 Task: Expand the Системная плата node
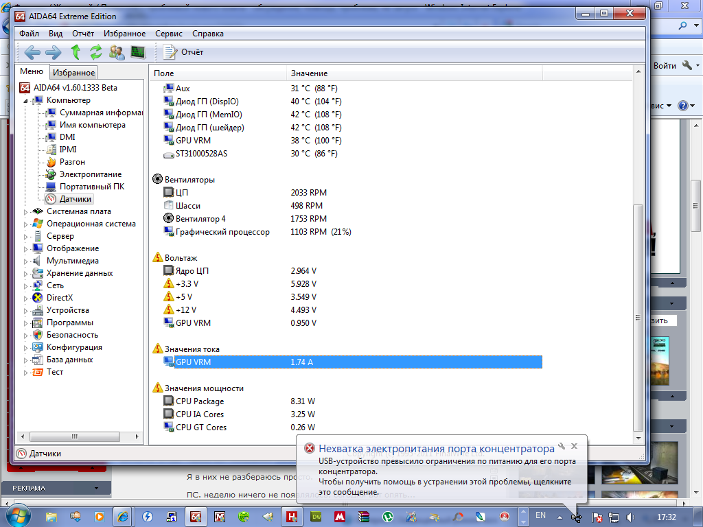(25, 212)
